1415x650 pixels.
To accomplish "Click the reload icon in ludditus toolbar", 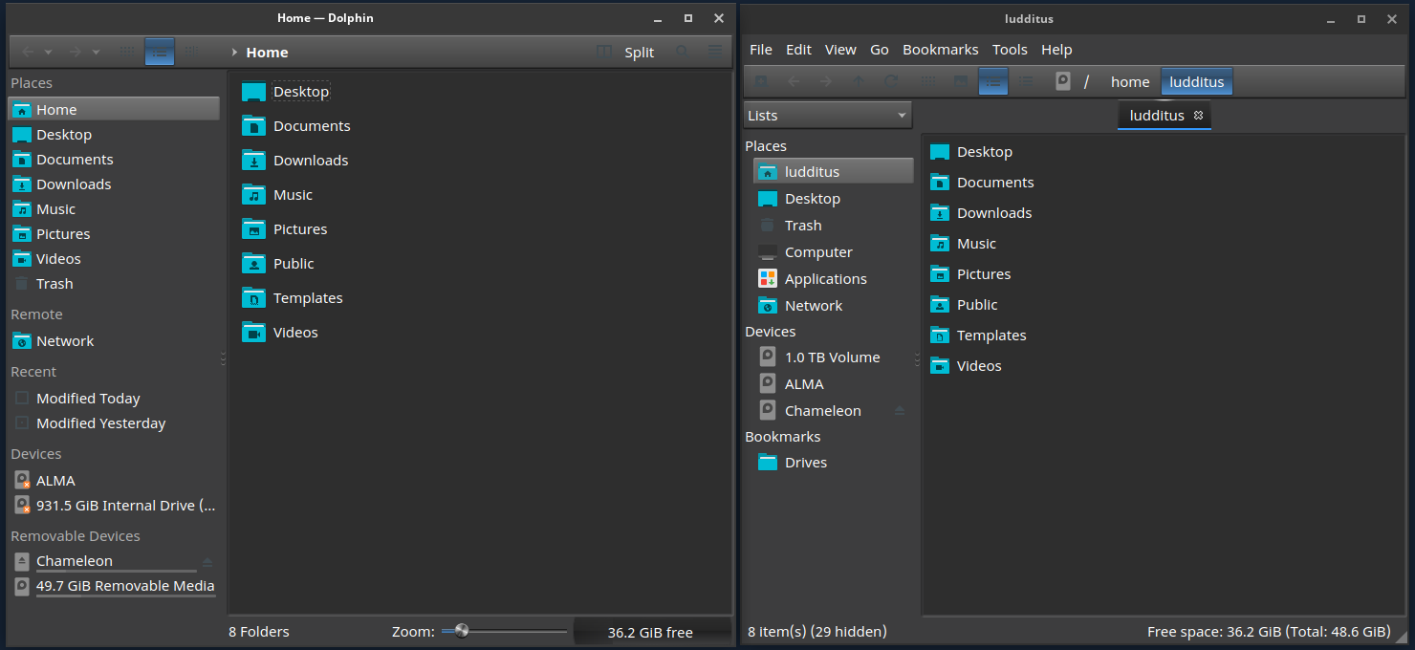I will (x=890, y=82).
